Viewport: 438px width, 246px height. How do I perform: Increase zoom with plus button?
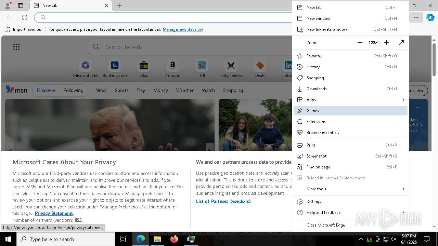tap(386, 43)
